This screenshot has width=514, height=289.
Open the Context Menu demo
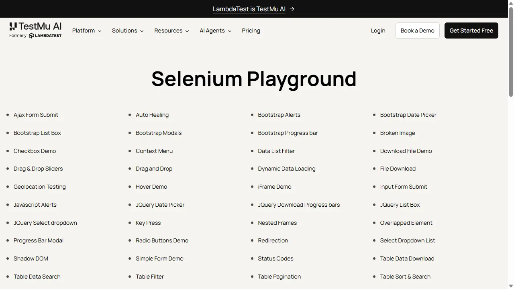tap(154, 151)
